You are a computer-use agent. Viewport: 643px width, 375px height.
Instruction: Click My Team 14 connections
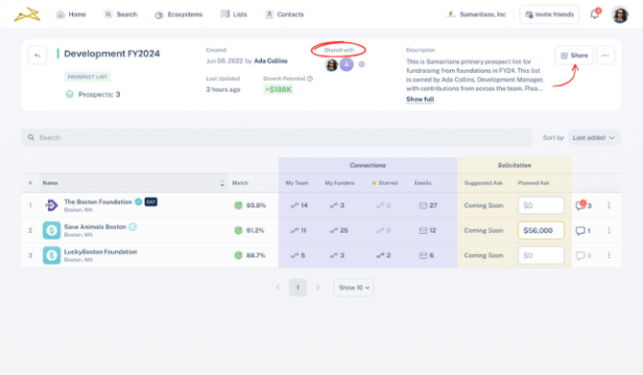[x=299, y=205]
